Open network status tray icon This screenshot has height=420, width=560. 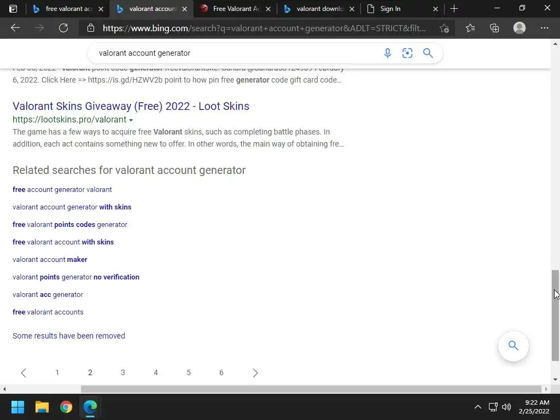493,407
